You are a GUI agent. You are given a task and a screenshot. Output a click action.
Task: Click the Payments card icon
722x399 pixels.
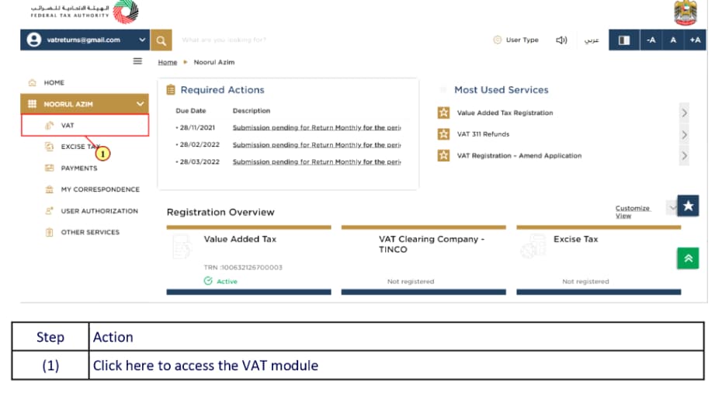coord(49,168)
